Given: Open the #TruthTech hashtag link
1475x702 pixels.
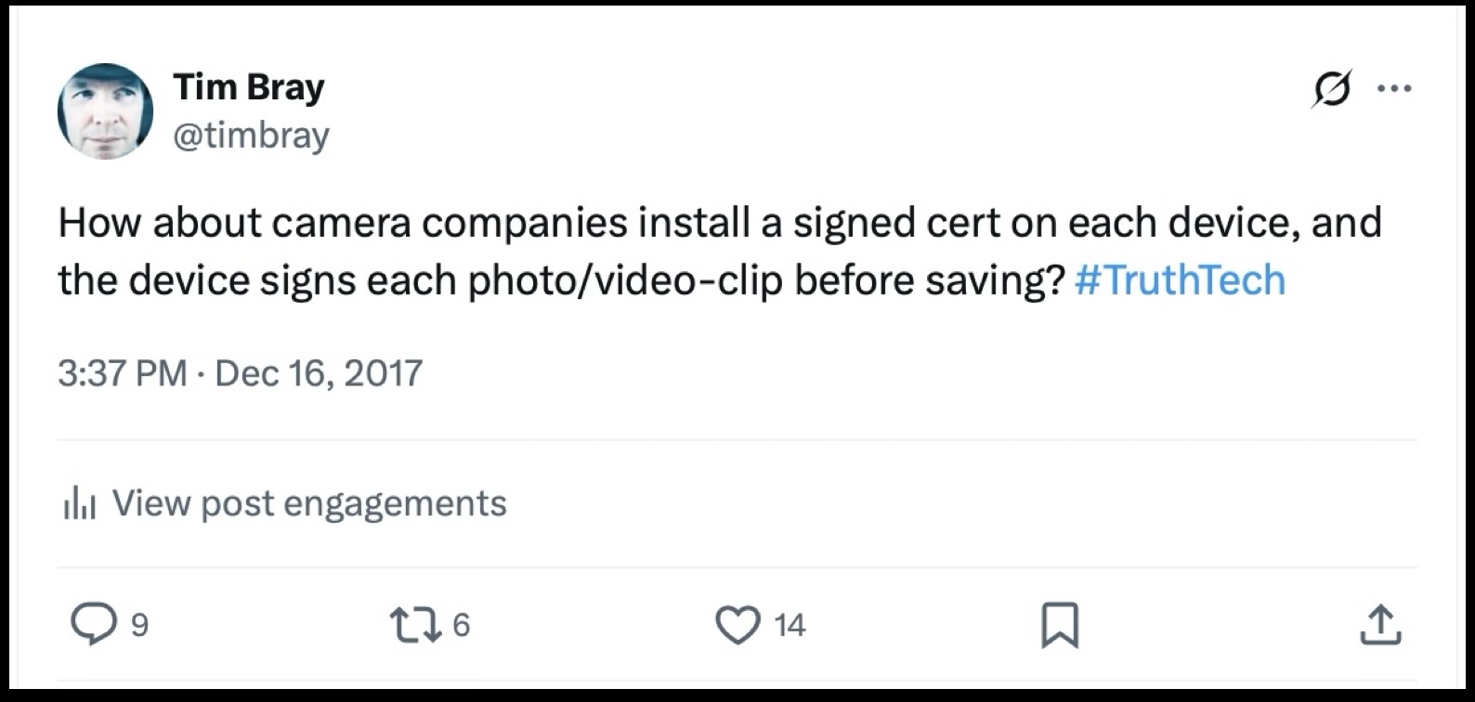Looking at the screenshot, I should pos(1180,279).
